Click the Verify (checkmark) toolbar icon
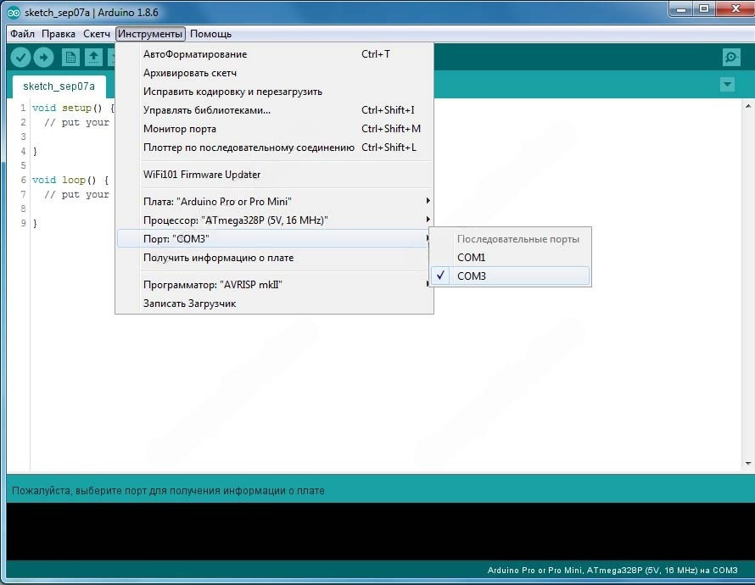The image size is (755, 585). tap(21, 57)
